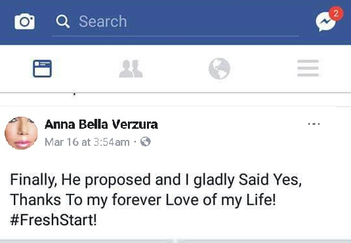Click the magnifying glass search icon
Image resolution: width=351 pixels, height=243 pixels.
point(63,22)
